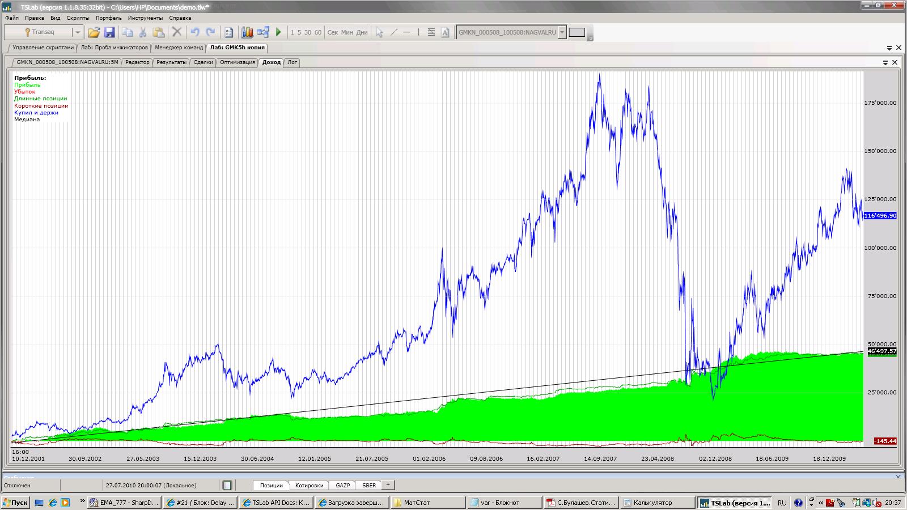Choose the vertical line drawing tool
The image size is (907, 510).
pyautogui.click(x=419, y=32)
